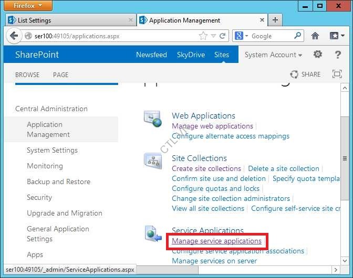Open the Google search engine dropdown
The image size is (353, 278).
coord(242,36)
